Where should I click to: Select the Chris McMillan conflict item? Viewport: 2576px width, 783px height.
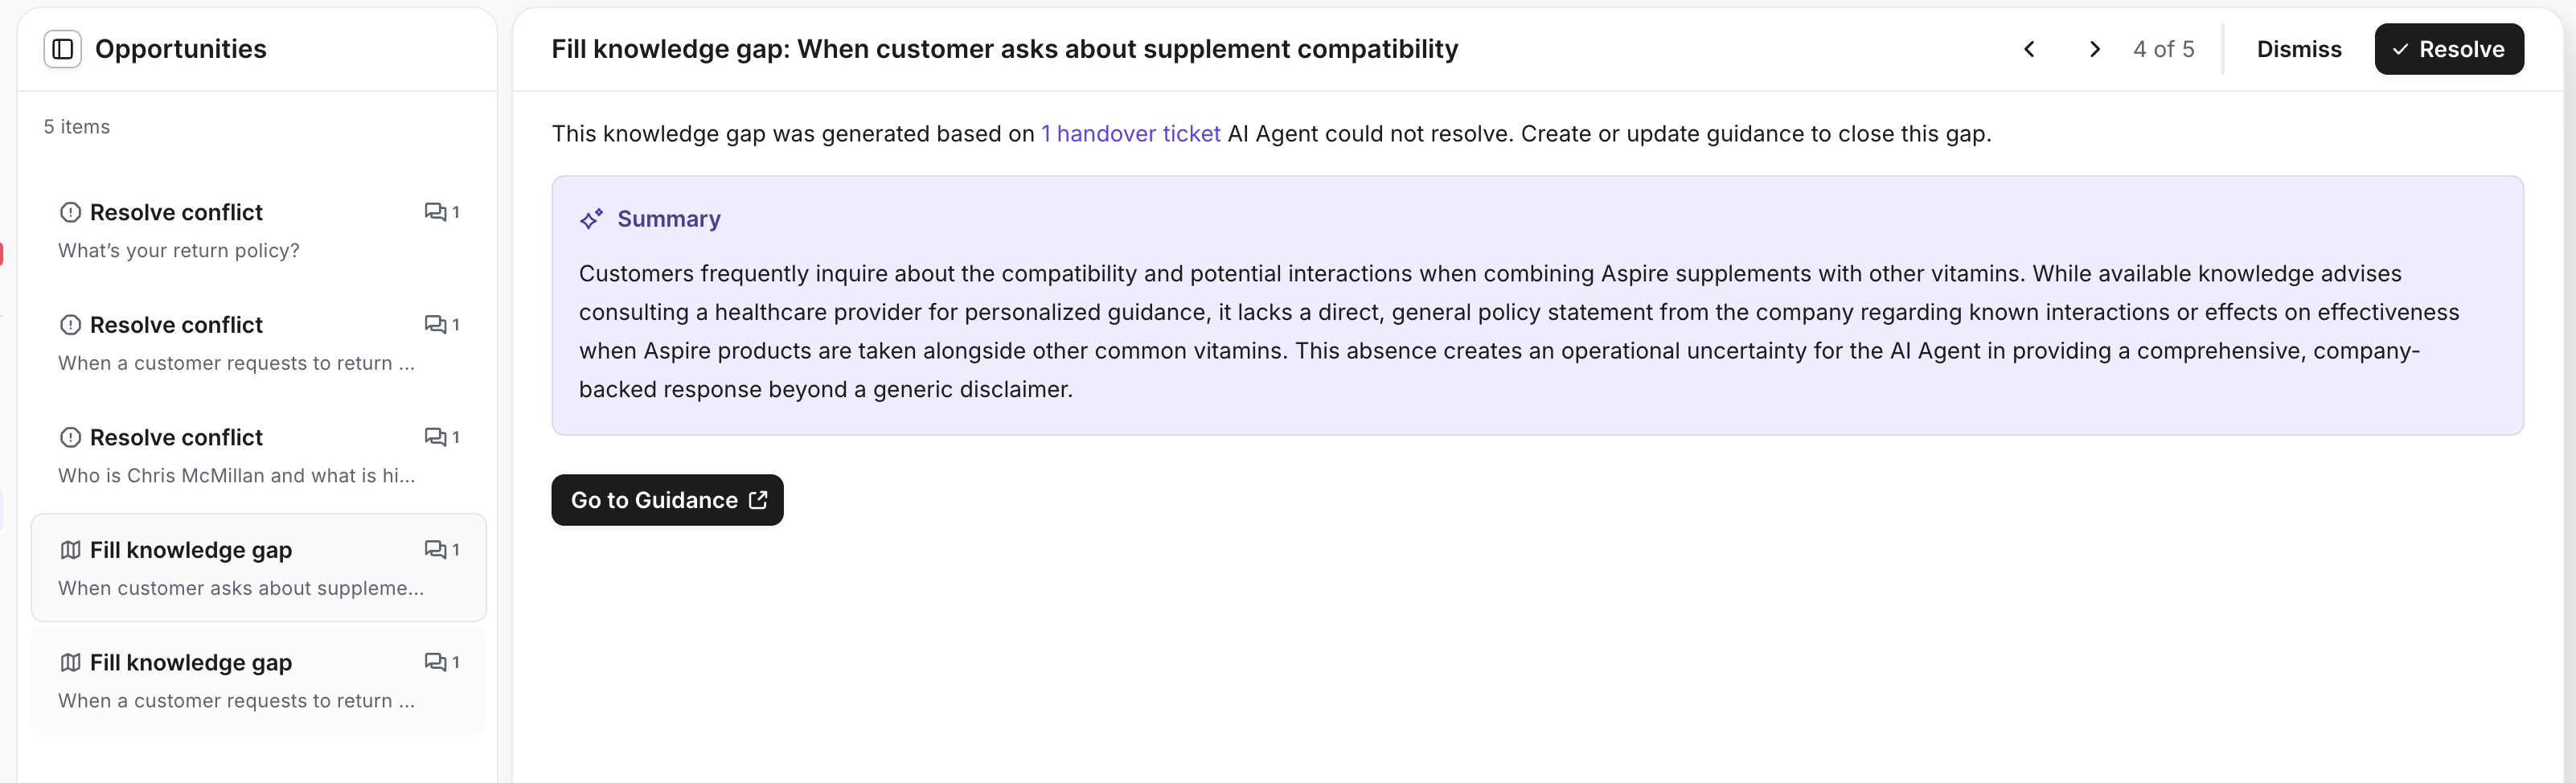258,456
